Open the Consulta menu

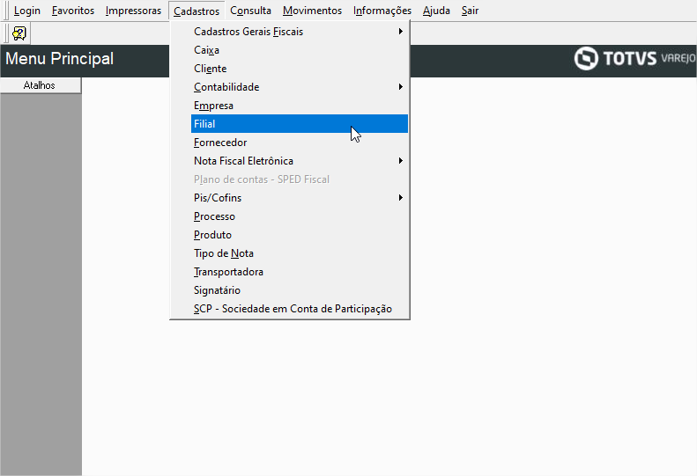click(250, 11)
